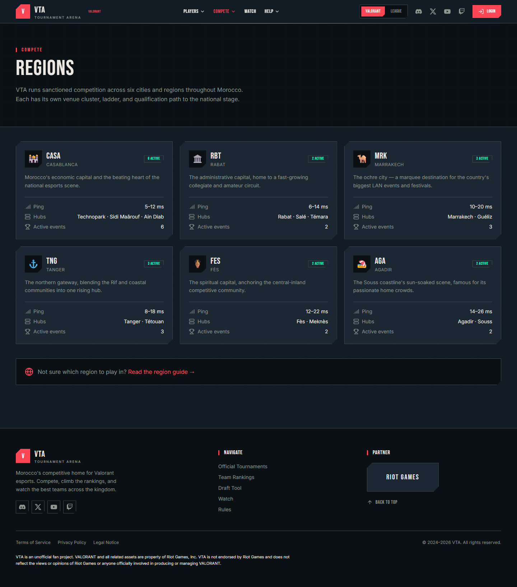Open X (Twitter) icon in top header
517x587 pixels.
pyautogui.click(x=433, y=11)
